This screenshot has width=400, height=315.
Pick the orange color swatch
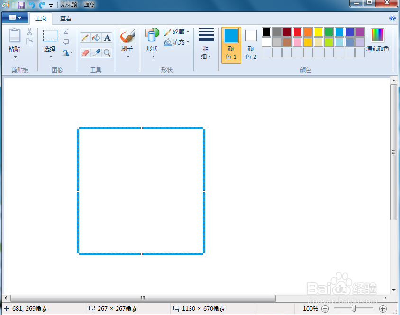pyautogui.click(x=308, y=32)
